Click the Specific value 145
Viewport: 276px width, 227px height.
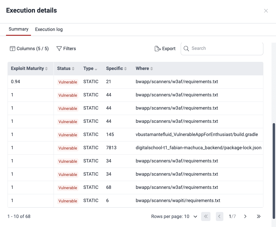[x=110, y=135]
